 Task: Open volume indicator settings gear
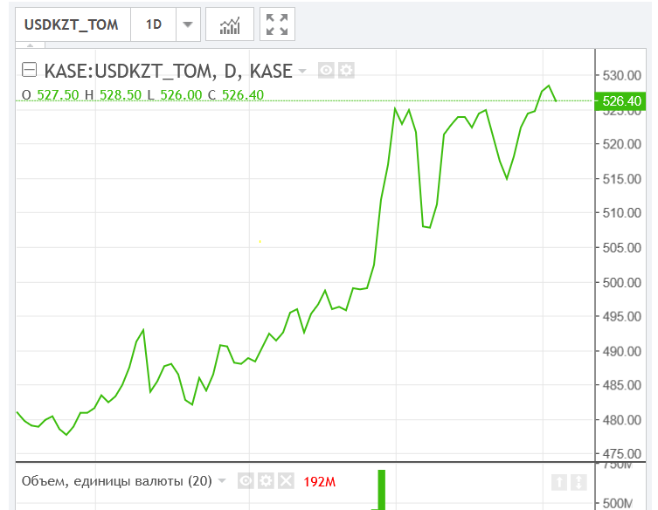(x=266, y=480)
